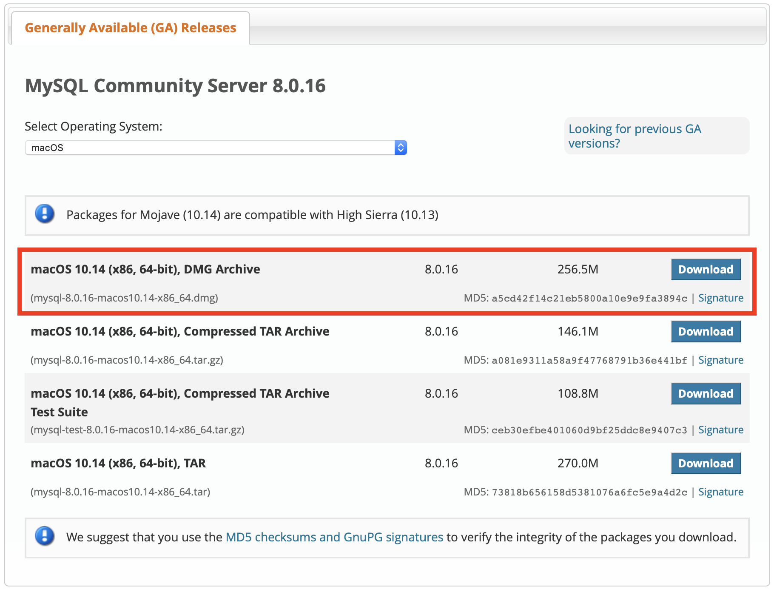Select the MD5 hash 73818b656158d5381076a6fc5e9a4d2c
The image size is (774, 592).
(x=589, y=492)
